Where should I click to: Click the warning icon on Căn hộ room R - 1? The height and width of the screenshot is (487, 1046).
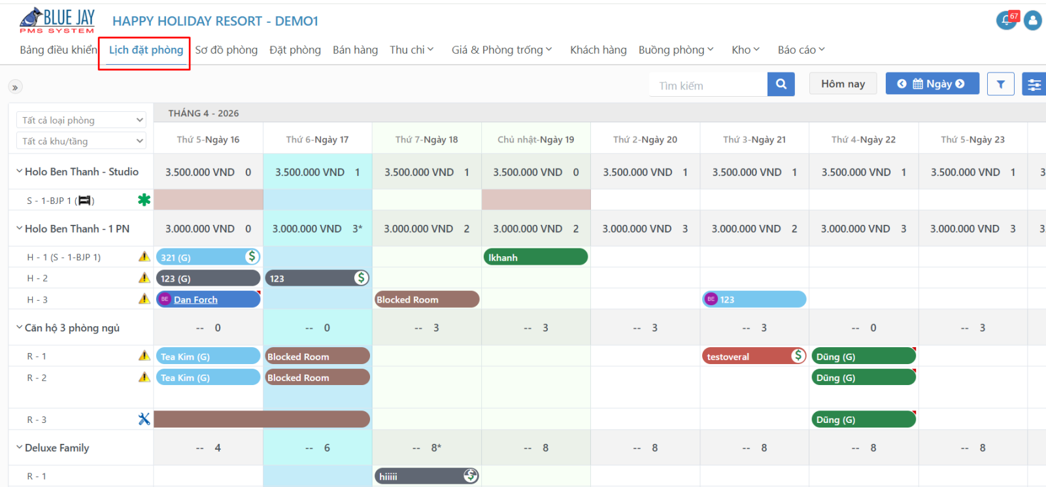144,356
